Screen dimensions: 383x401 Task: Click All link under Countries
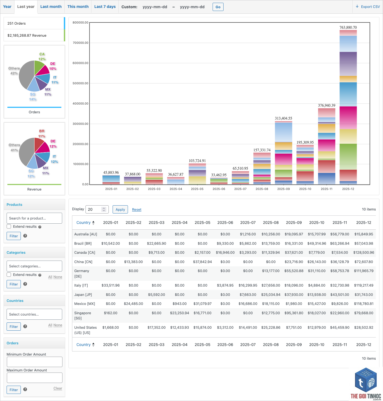(50, 325)
